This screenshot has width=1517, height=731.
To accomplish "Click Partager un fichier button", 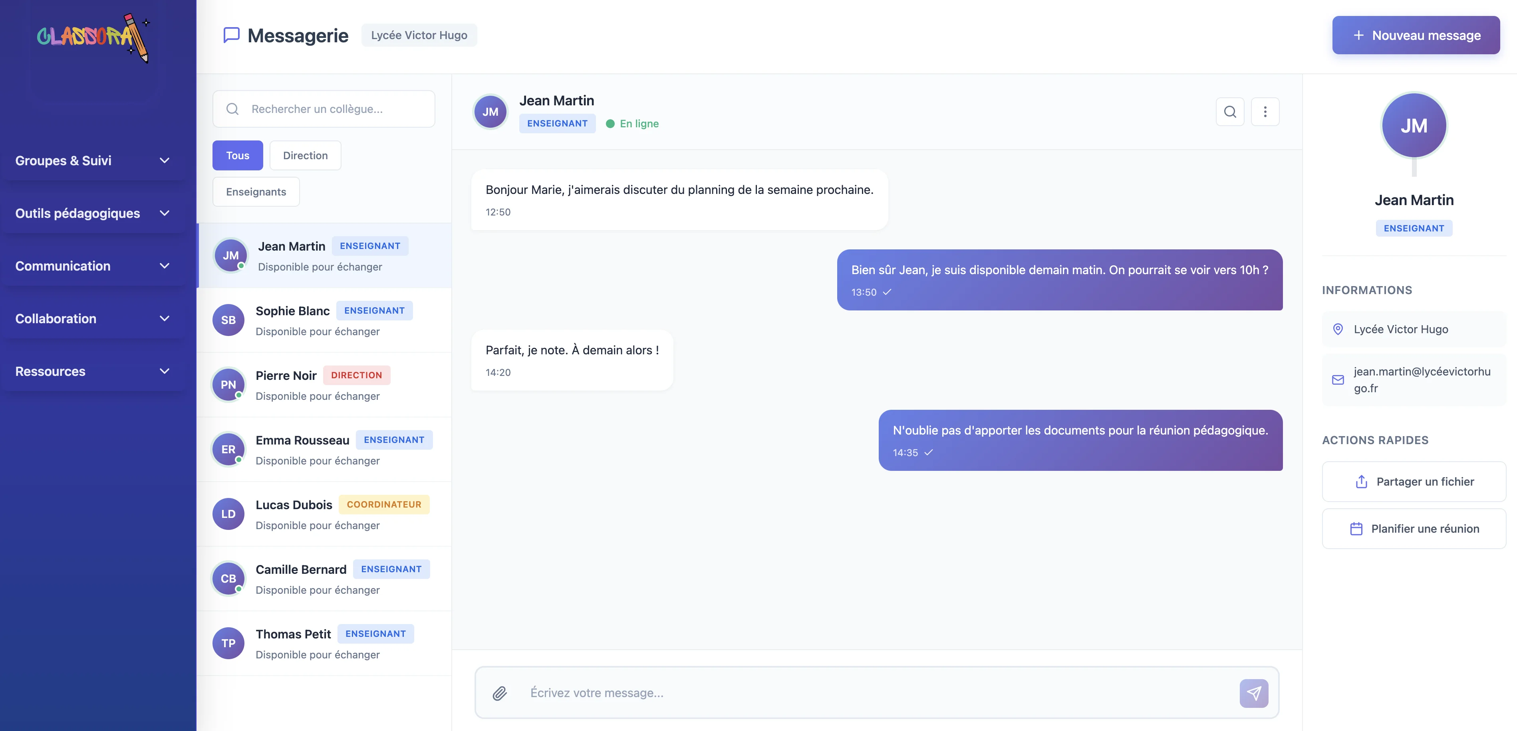I will [1414, 482].
